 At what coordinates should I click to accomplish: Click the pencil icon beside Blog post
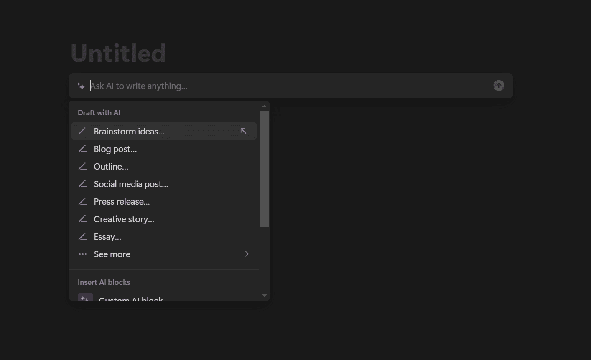coord(83,149)
